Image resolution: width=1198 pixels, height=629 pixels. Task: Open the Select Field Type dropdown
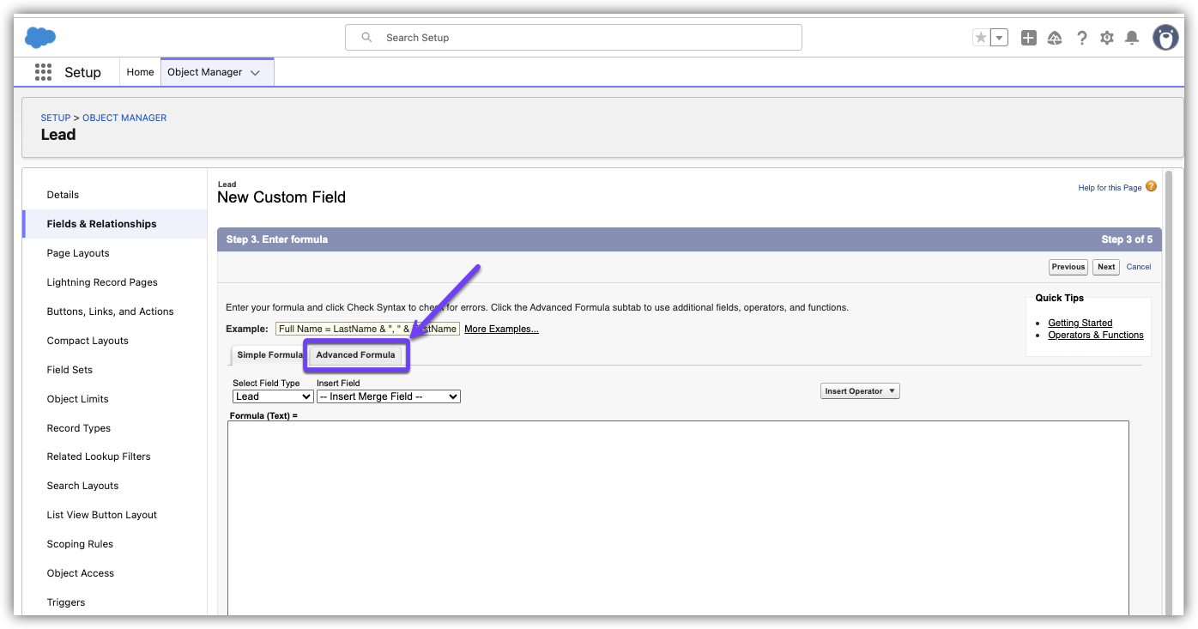point(273,396)
